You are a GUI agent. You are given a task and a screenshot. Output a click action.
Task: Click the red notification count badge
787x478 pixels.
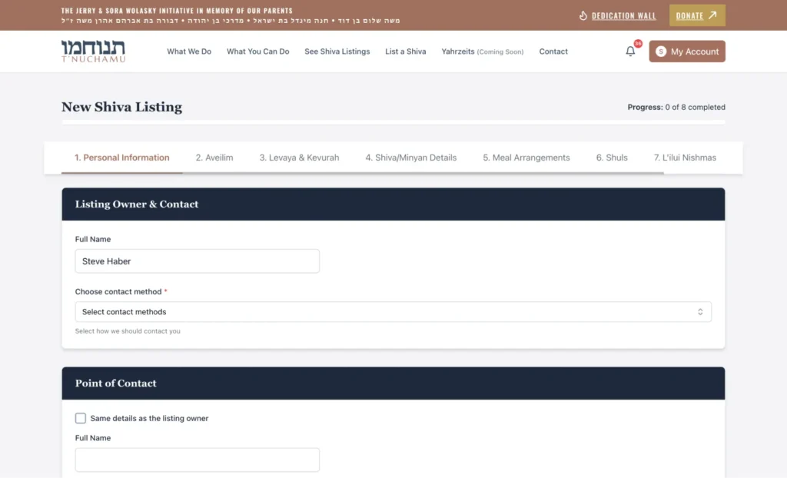pos(638,44)
